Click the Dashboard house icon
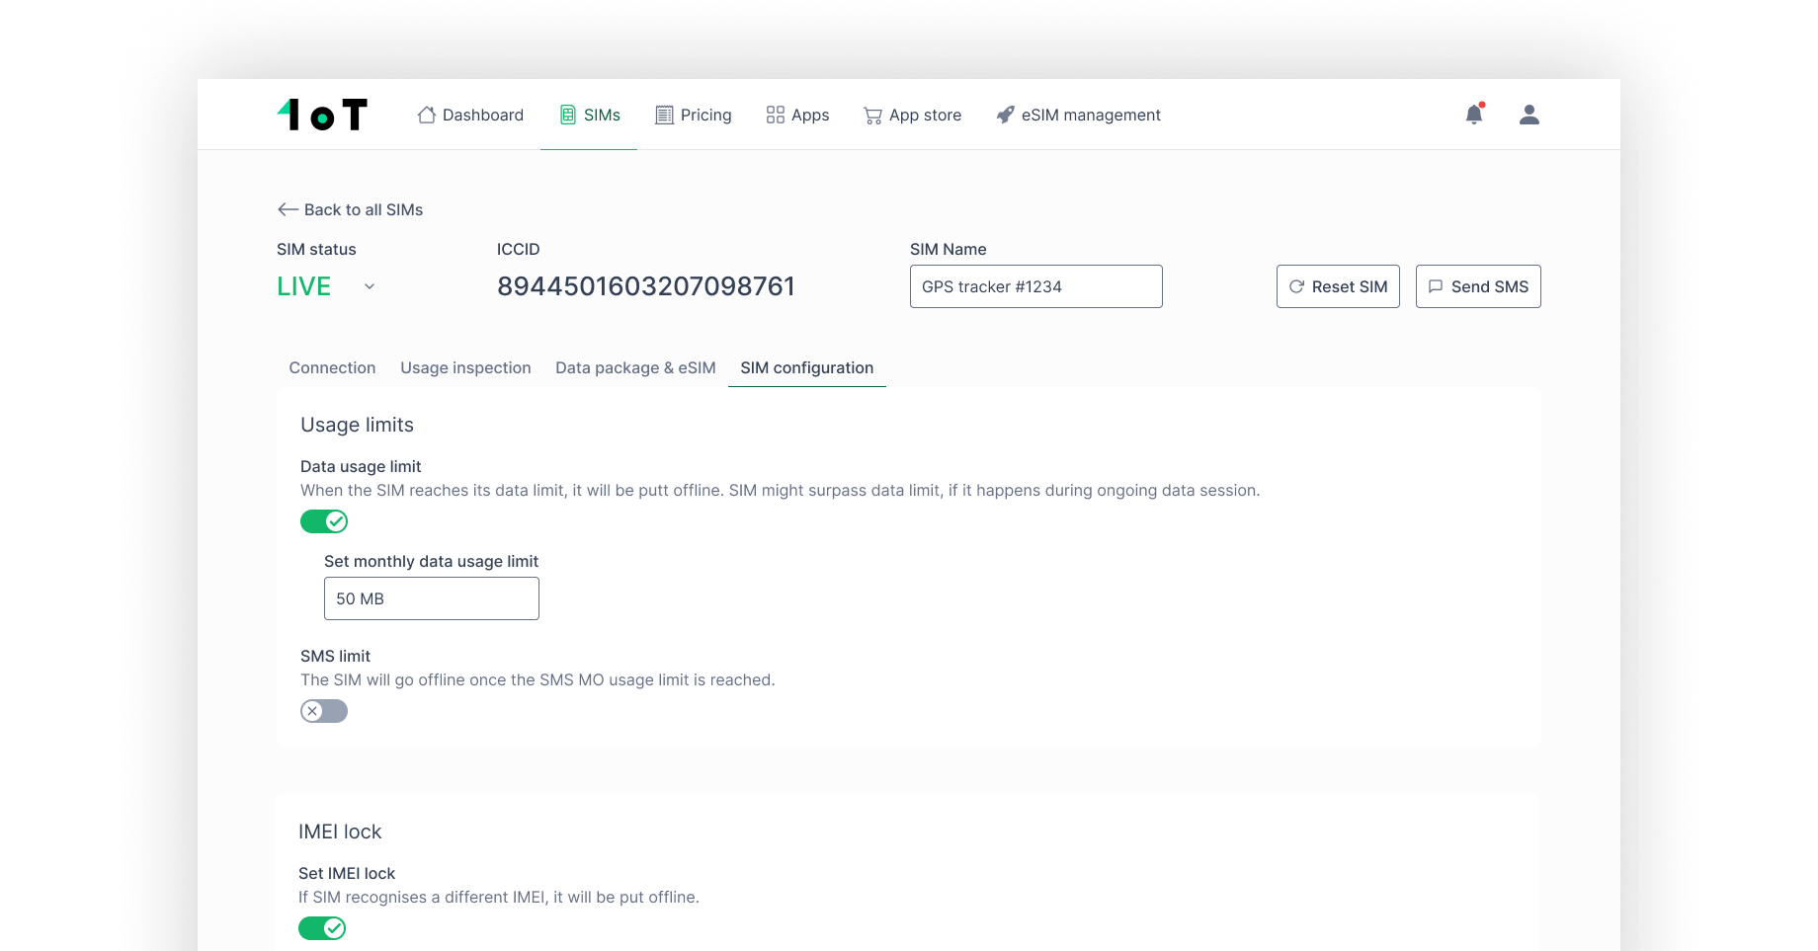The height and width of the screenshot is (951, 1818). pyautogui.click(x=427, y=115)
